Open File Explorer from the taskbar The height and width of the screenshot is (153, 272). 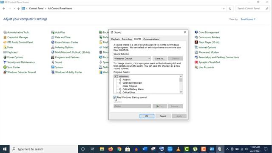tap(102, 149)
